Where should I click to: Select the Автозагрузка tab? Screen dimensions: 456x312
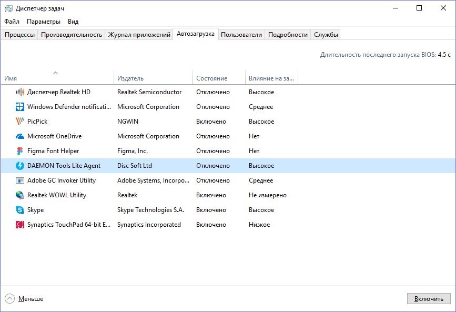coord(196,34)
